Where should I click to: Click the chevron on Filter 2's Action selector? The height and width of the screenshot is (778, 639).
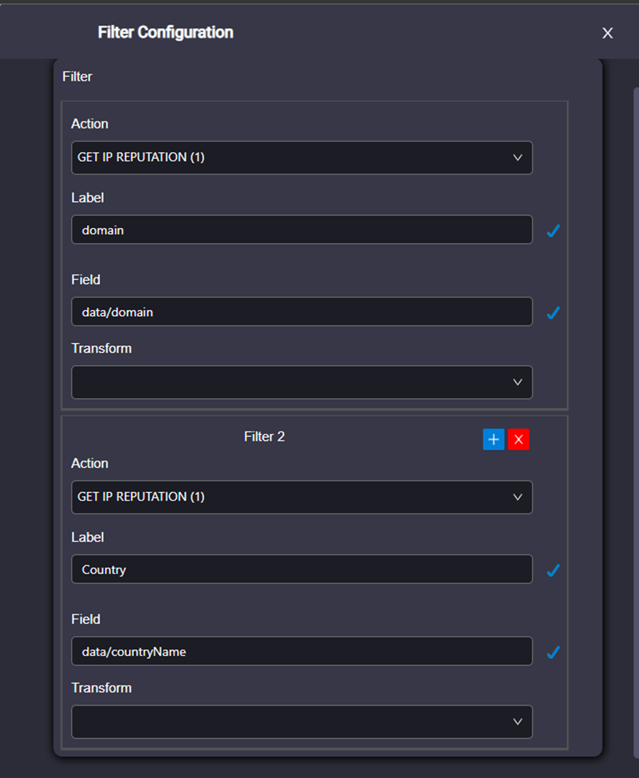(x=518, y=497)
